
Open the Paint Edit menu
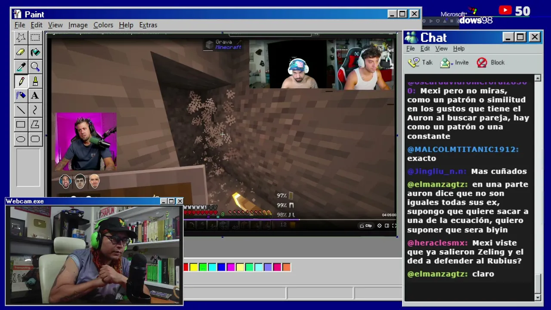pyautogui.click(x=37, y=25)
